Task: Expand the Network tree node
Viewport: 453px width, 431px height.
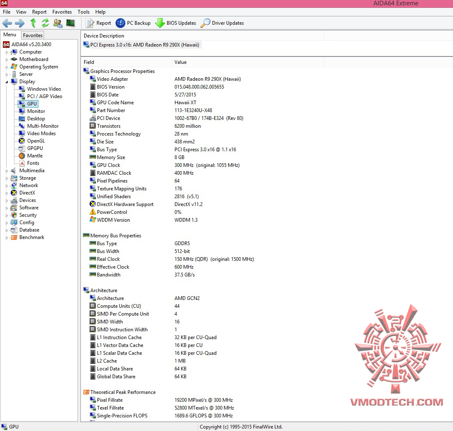Action: click(x=7, y=186)
